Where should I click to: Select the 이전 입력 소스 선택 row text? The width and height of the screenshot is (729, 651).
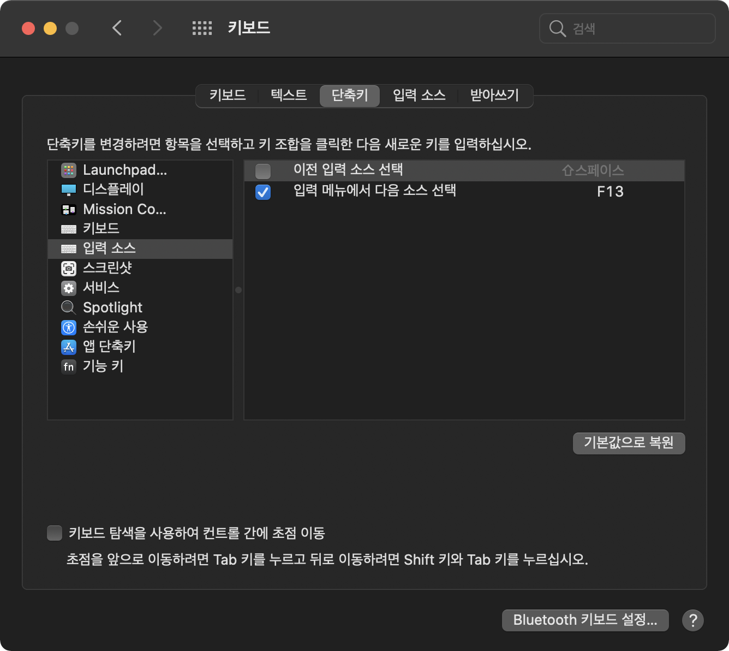coord(348,170)
